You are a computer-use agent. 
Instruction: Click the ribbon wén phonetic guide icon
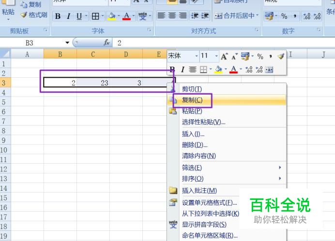coord(142,16)
